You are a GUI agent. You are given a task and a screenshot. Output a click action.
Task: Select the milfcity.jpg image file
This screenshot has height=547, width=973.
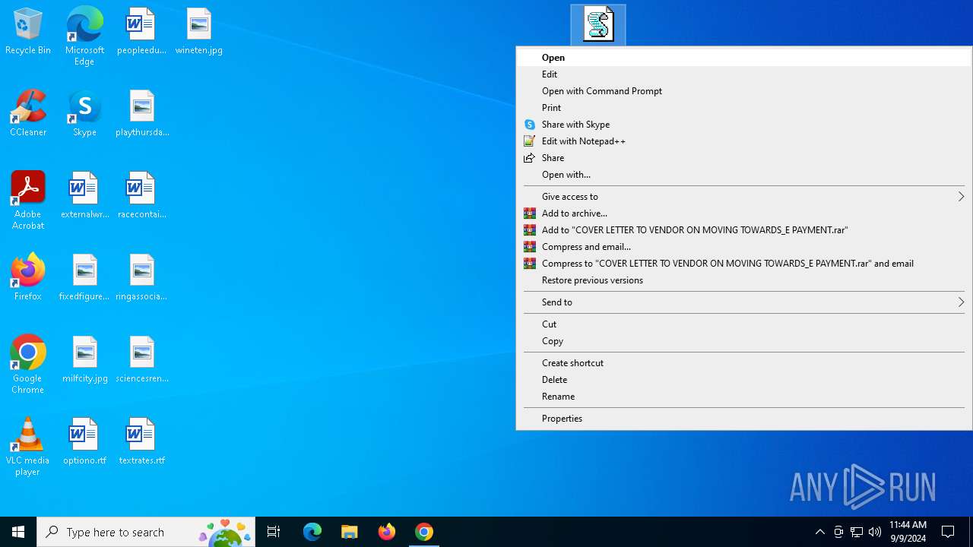pos(84,360)
